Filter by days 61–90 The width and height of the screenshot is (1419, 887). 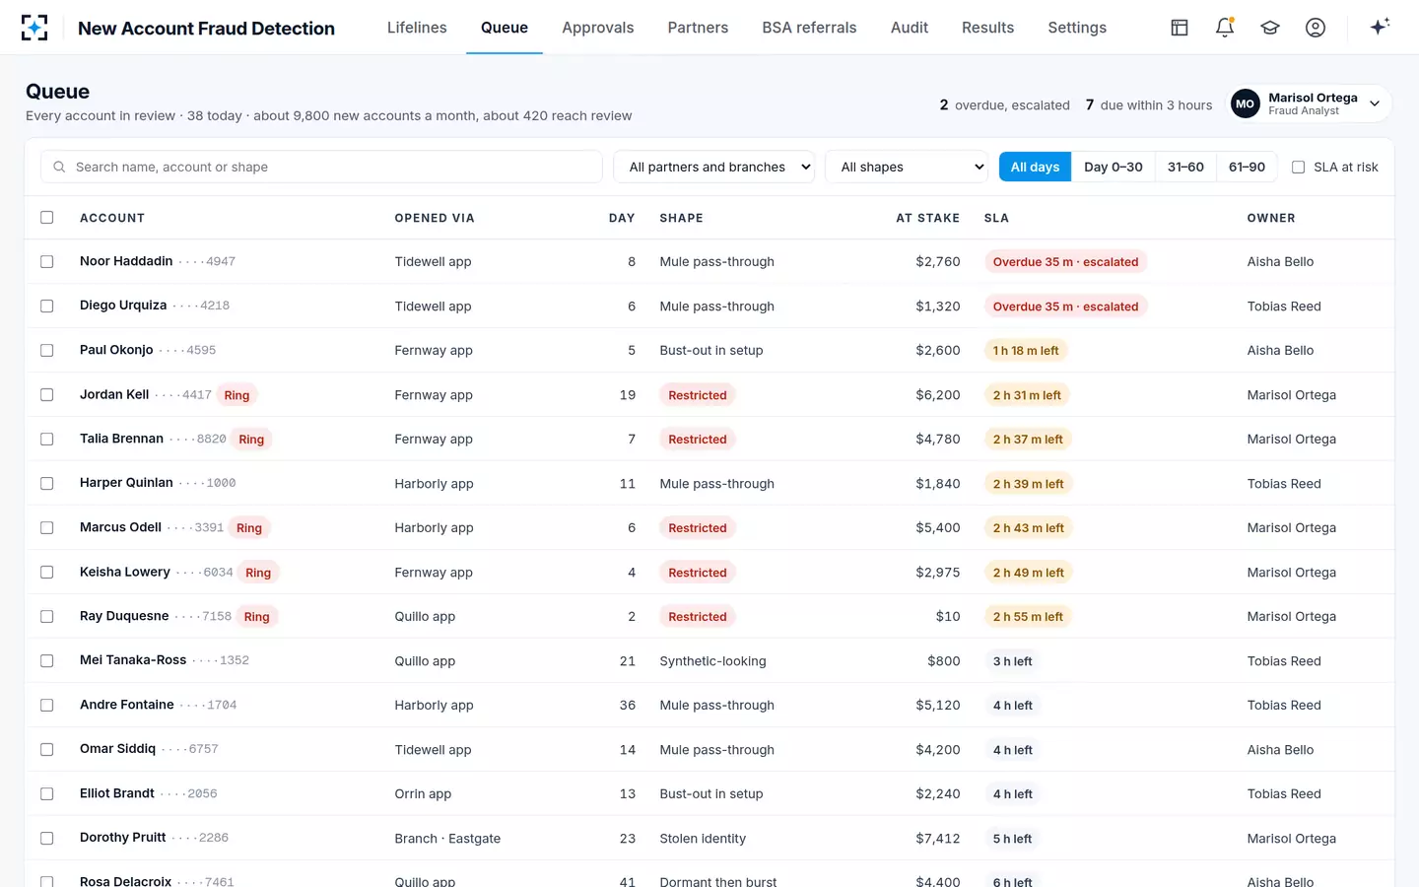coord(1247,167)
